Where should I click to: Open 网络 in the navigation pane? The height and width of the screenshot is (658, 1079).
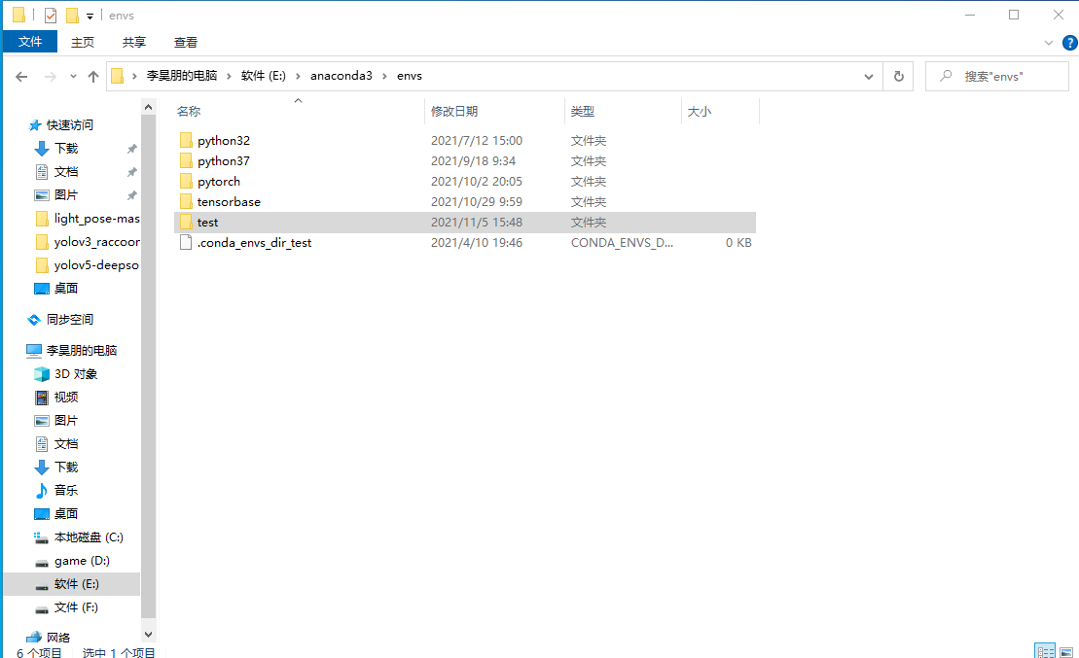(58, 638)
